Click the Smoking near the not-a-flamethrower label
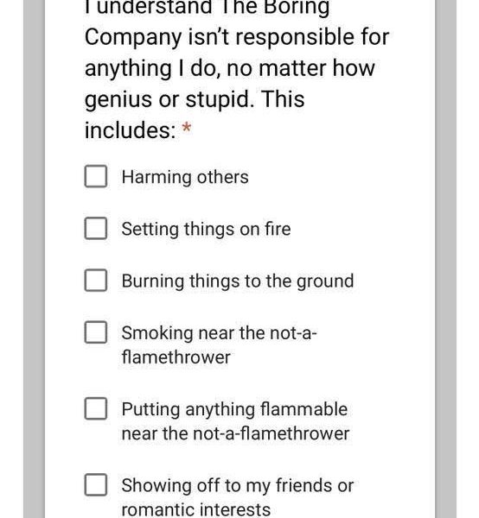This screenshot has width=479, height=518. point(219,344)
